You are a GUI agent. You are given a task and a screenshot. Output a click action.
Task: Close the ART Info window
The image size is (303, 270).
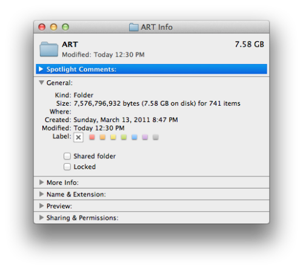tap(42, 27)
